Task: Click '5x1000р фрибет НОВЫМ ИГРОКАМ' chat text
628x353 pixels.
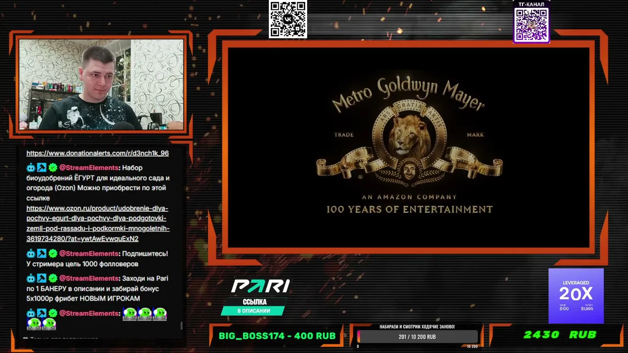Action: tap(83, 298)
